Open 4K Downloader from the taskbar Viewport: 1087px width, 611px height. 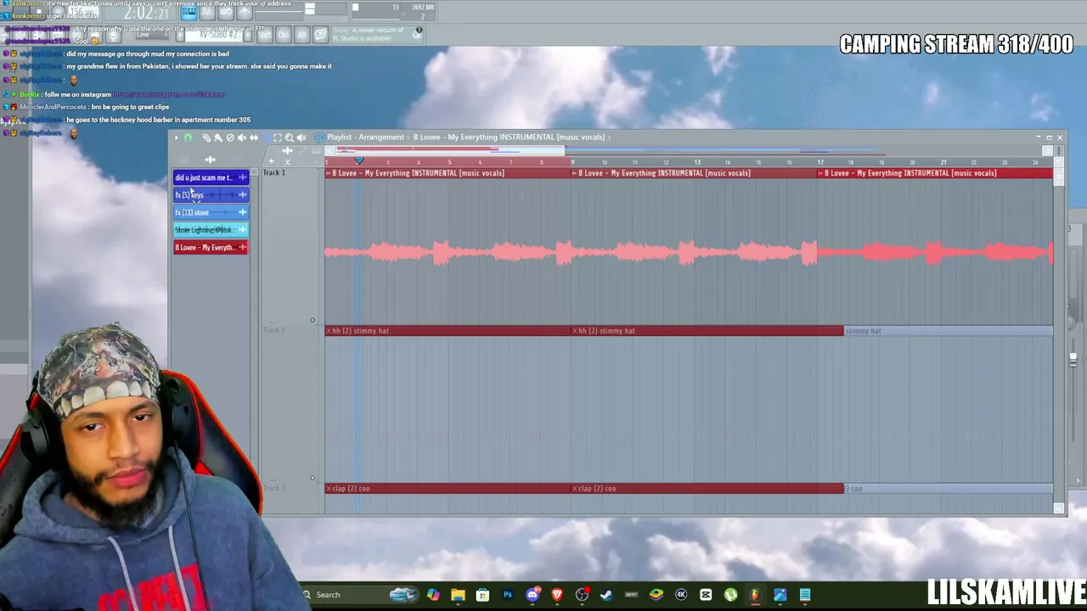pos(681,595)
